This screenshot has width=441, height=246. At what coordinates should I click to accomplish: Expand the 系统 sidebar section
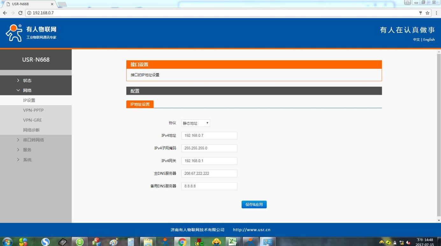pos(27,160)
